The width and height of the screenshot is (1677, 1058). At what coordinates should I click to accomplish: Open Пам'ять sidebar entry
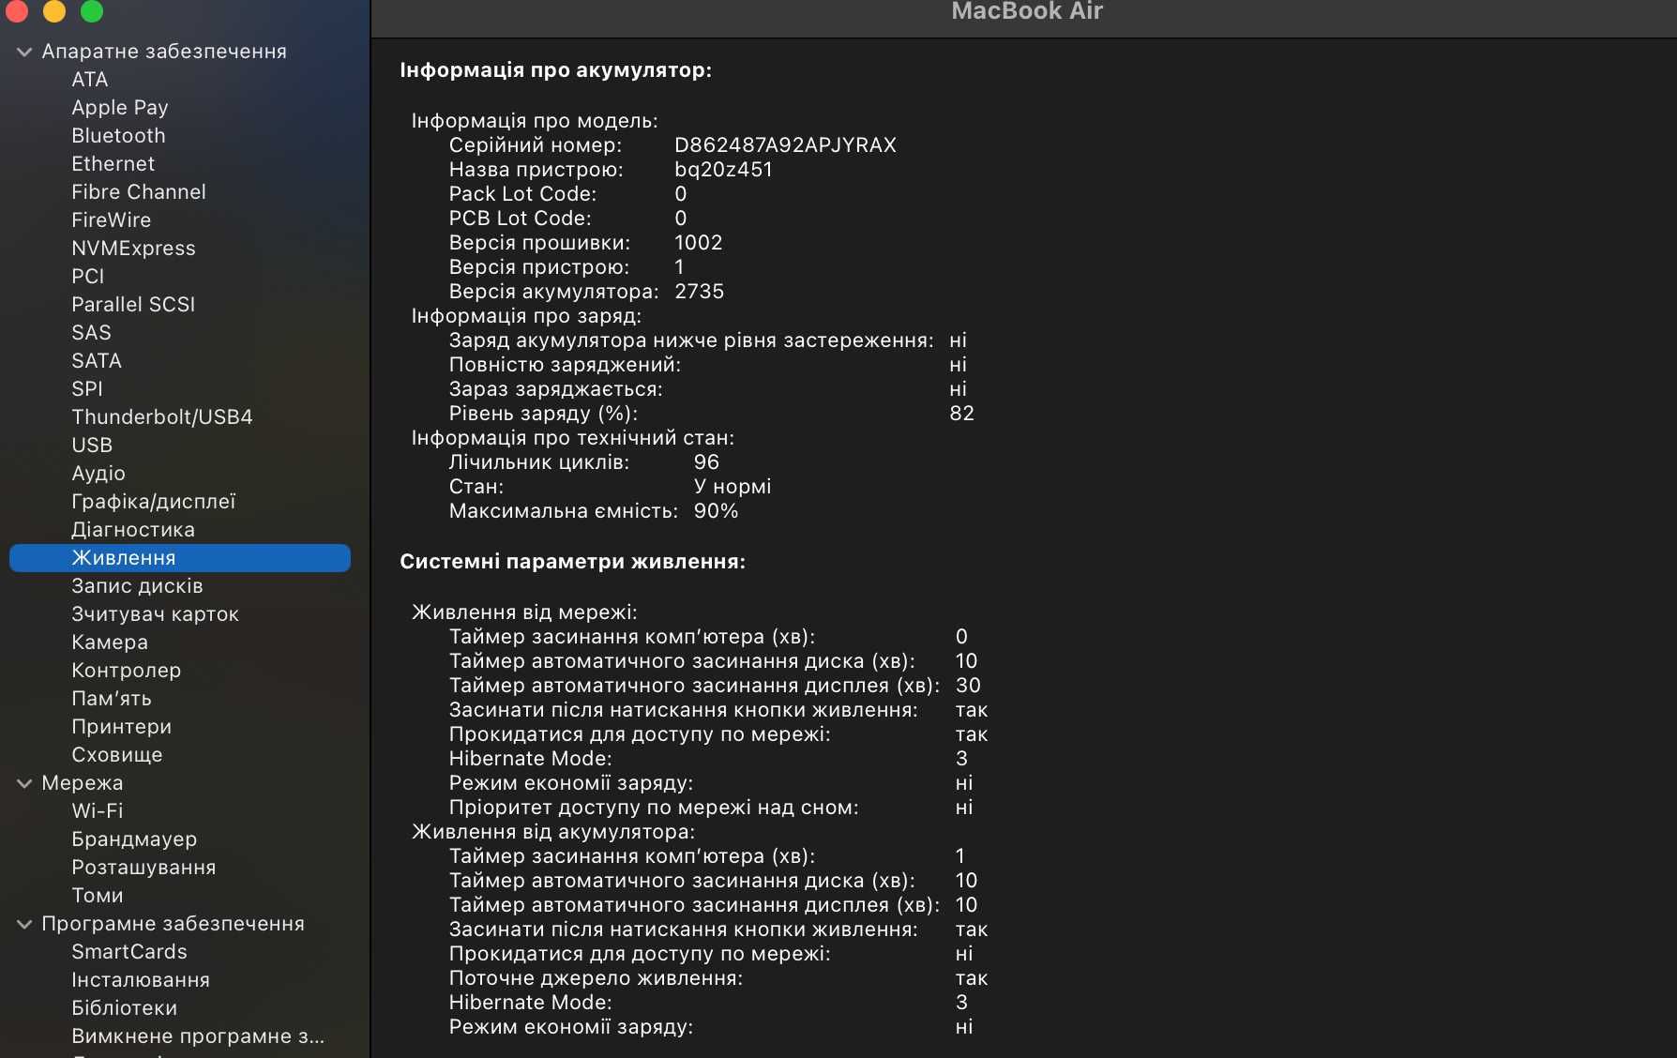(x=112, y=699)
